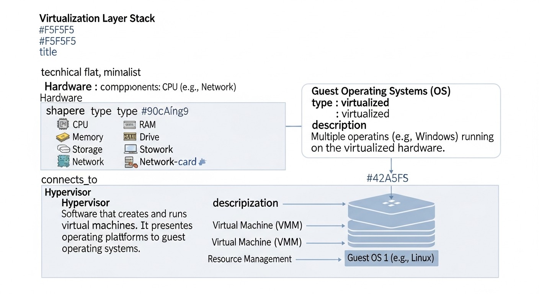Click the Memory module icon

point(62,137)
